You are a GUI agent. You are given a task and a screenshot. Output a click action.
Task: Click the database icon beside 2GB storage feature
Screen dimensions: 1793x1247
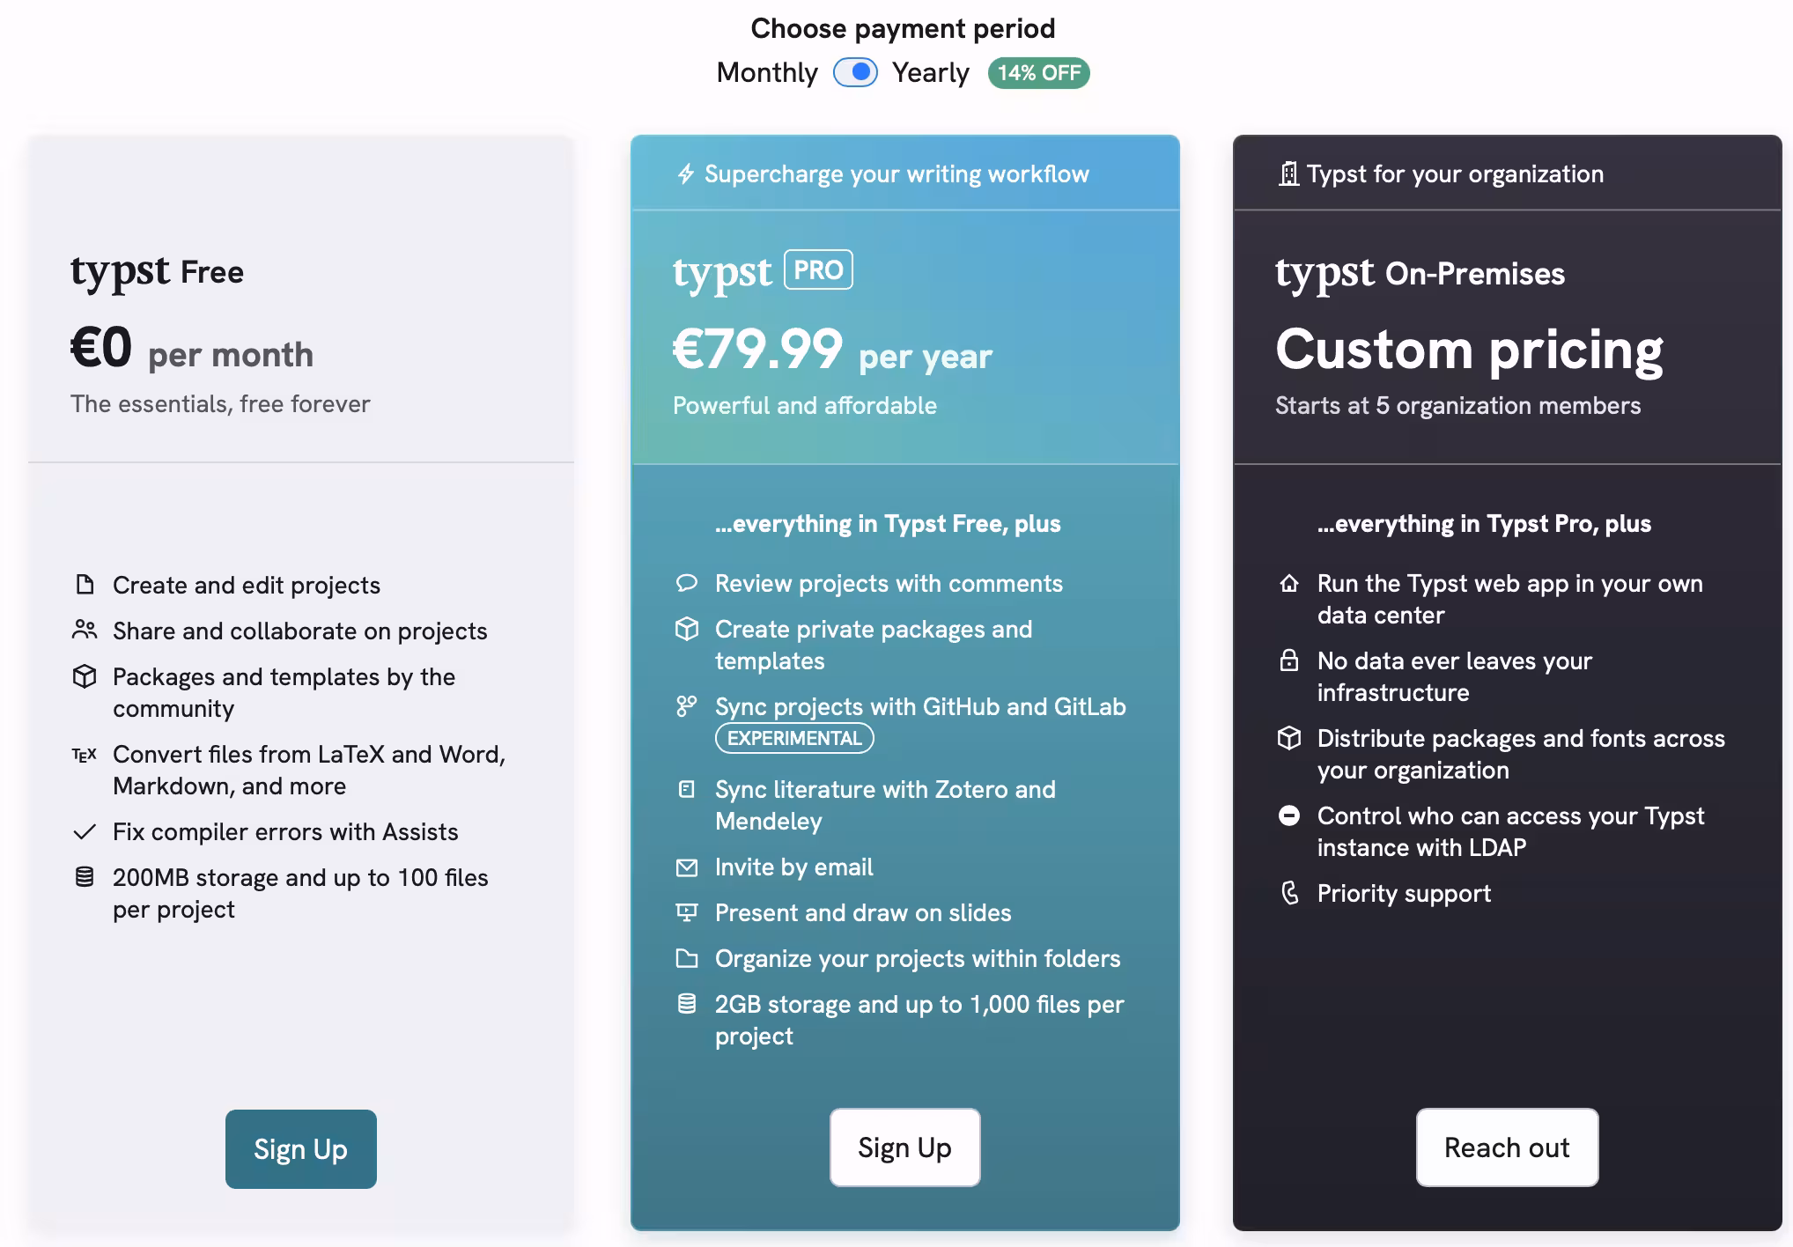pos(686,1001)
